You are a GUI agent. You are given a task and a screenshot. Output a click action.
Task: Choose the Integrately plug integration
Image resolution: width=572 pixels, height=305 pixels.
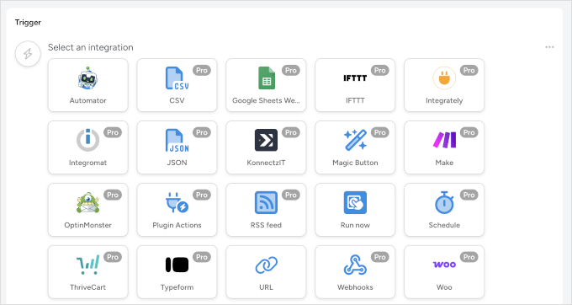444,85
